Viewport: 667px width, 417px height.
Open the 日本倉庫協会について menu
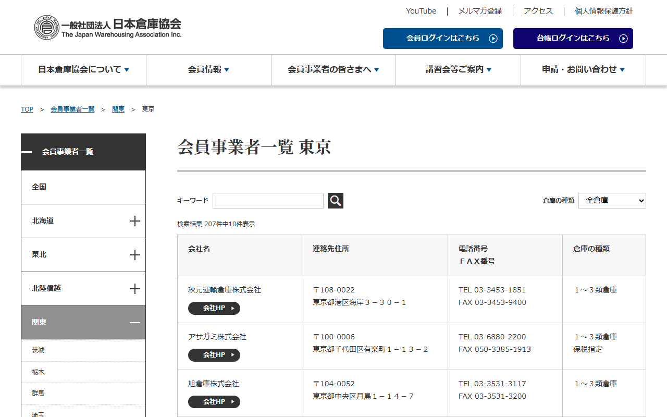pyautogui.click(x=83, y=70)
